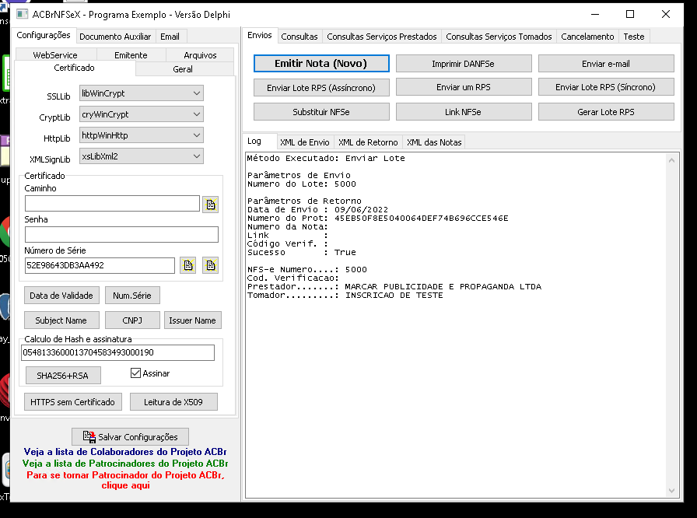Viewport: 697px width, 518px height.
Task: Click the Subject Name button
Action: click(61, 320)
